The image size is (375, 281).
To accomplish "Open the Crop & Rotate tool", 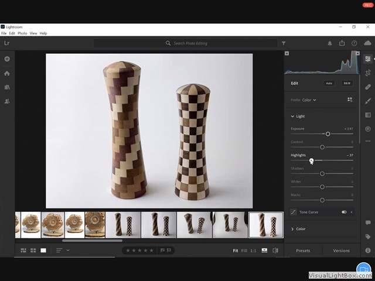I will (x=368, y=73).
